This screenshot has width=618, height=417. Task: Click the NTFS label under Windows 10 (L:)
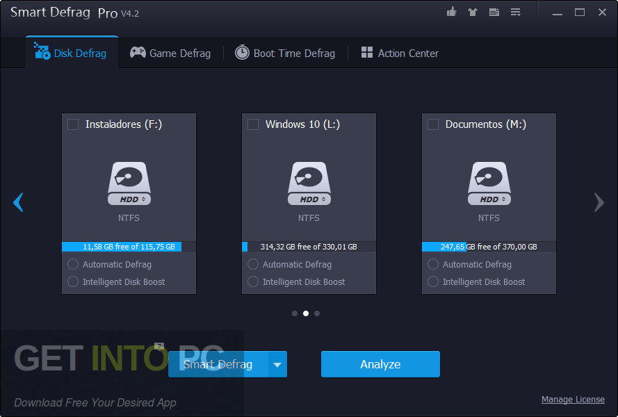(x=309, y=218)
